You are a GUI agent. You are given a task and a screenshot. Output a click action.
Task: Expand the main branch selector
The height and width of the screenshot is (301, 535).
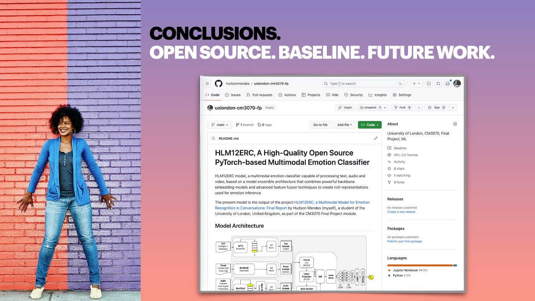[220, 125]
